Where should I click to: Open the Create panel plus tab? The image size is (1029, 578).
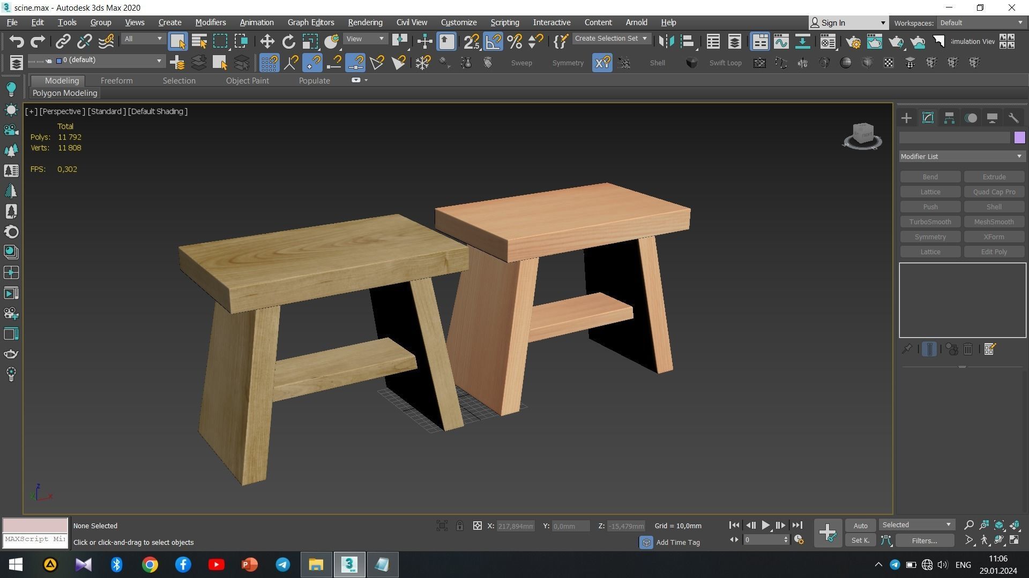tap(906, 118)
